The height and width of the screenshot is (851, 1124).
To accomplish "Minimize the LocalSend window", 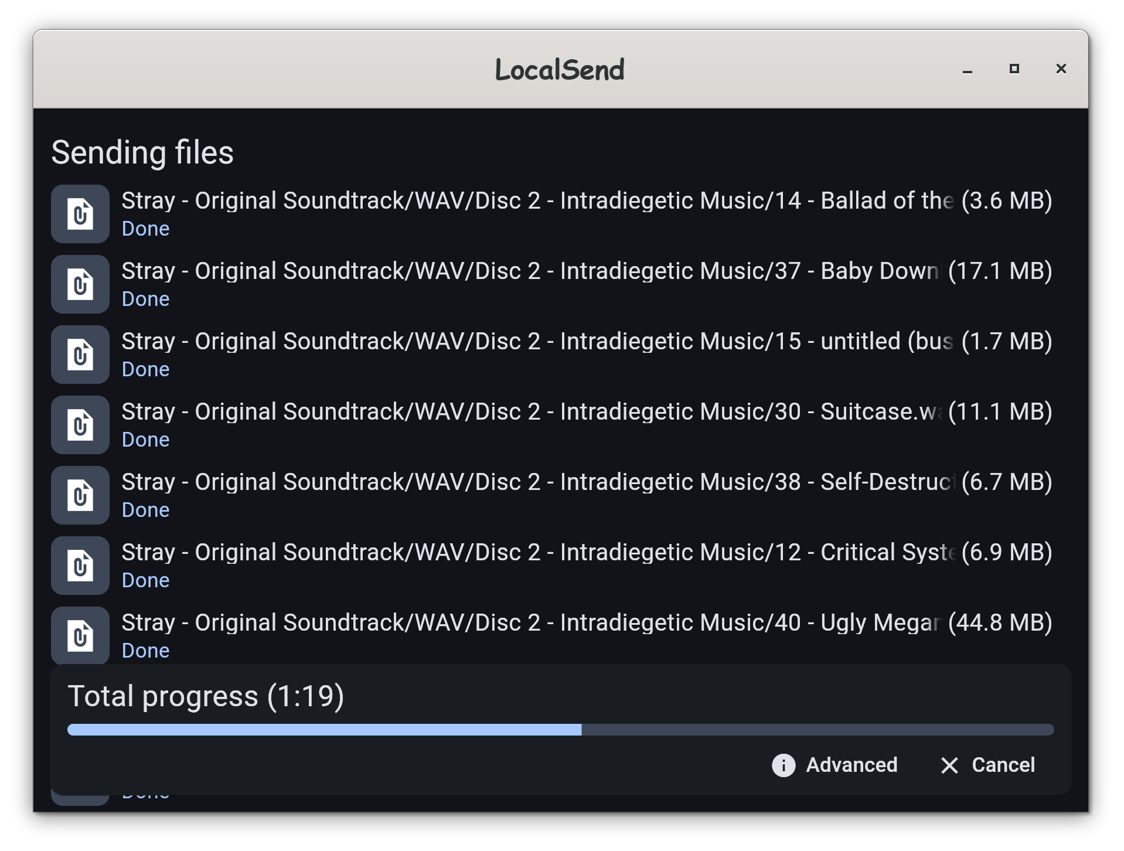I will tap(968, 69).
